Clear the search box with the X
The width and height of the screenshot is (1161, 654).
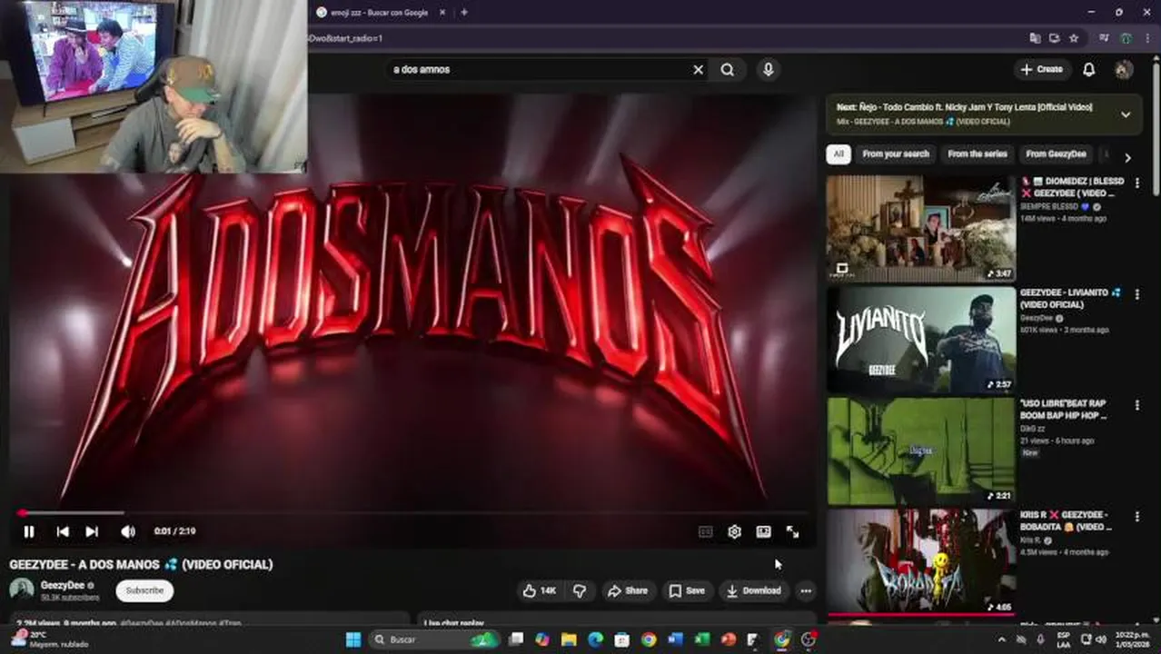698,70
